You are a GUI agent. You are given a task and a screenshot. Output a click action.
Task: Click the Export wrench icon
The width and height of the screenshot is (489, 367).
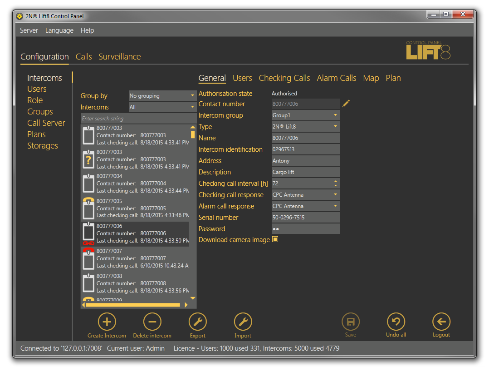(197, 322)
